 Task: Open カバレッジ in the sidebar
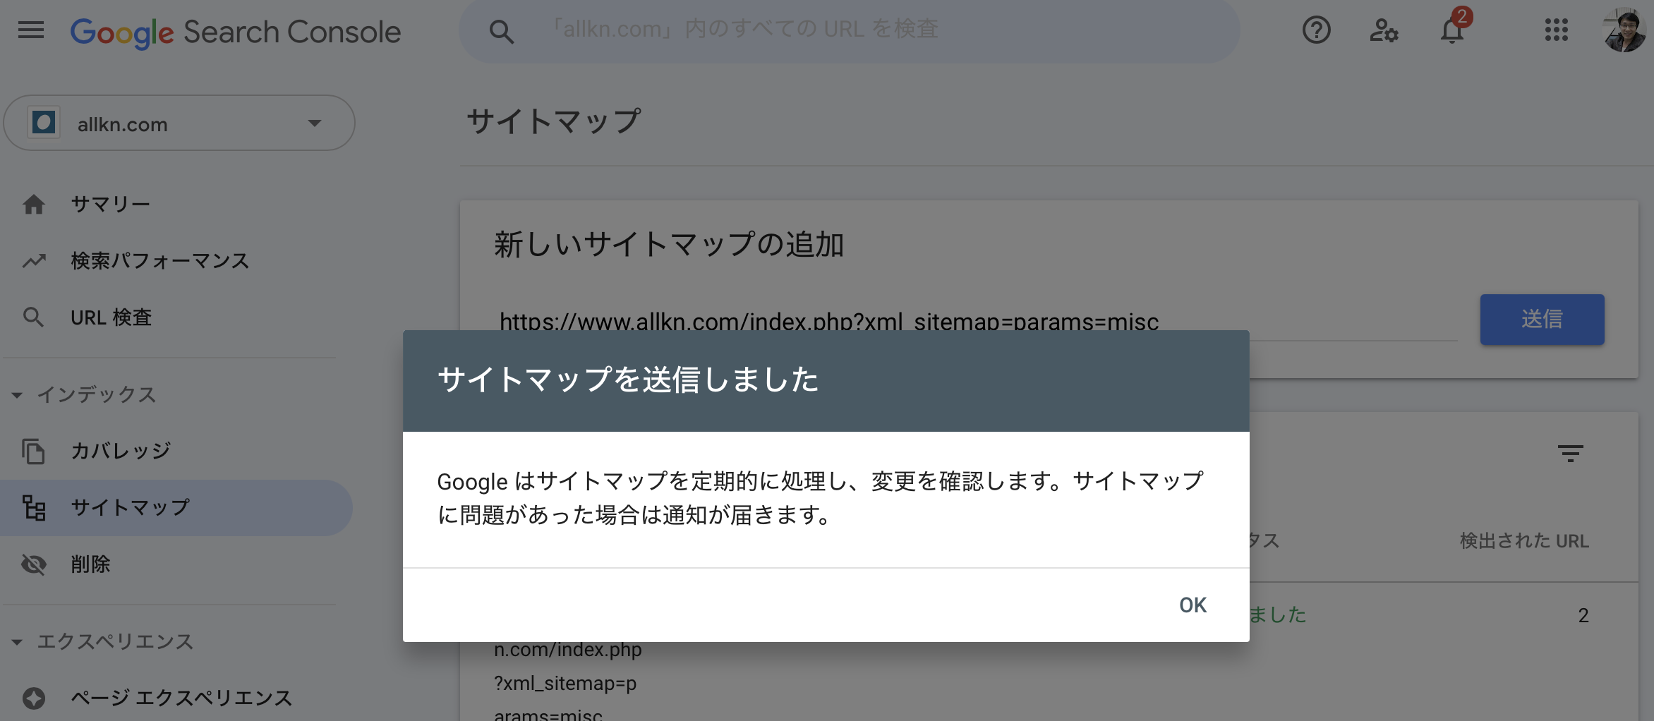[x=121, y=451]
